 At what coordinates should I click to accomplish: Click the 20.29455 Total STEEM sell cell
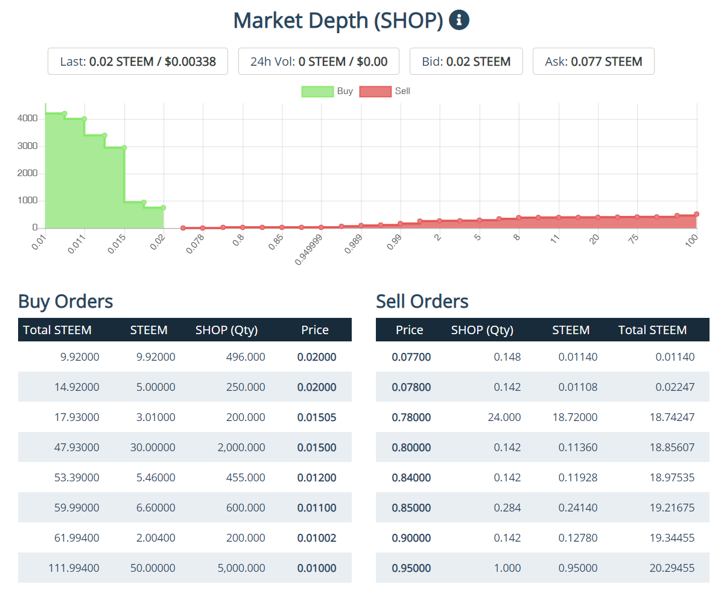point(671,568)
